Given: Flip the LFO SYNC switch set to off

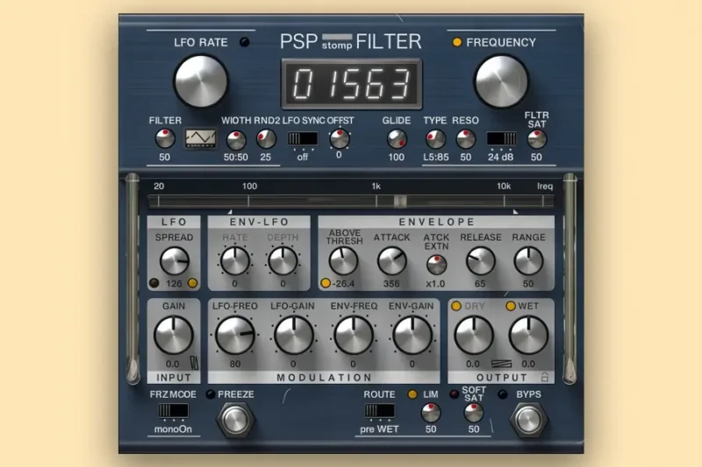Looking at the screenshot, I should pos(303,138).
